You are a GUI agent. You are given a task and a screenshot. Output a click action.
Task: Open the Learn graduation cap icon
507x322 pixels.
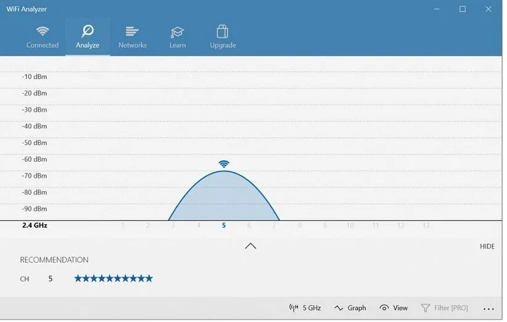[x=178, y=31]
